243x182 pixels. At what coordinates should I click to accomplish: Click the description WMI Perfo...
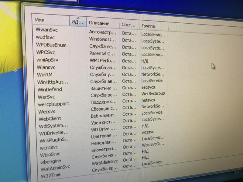(x=103, y=60)
